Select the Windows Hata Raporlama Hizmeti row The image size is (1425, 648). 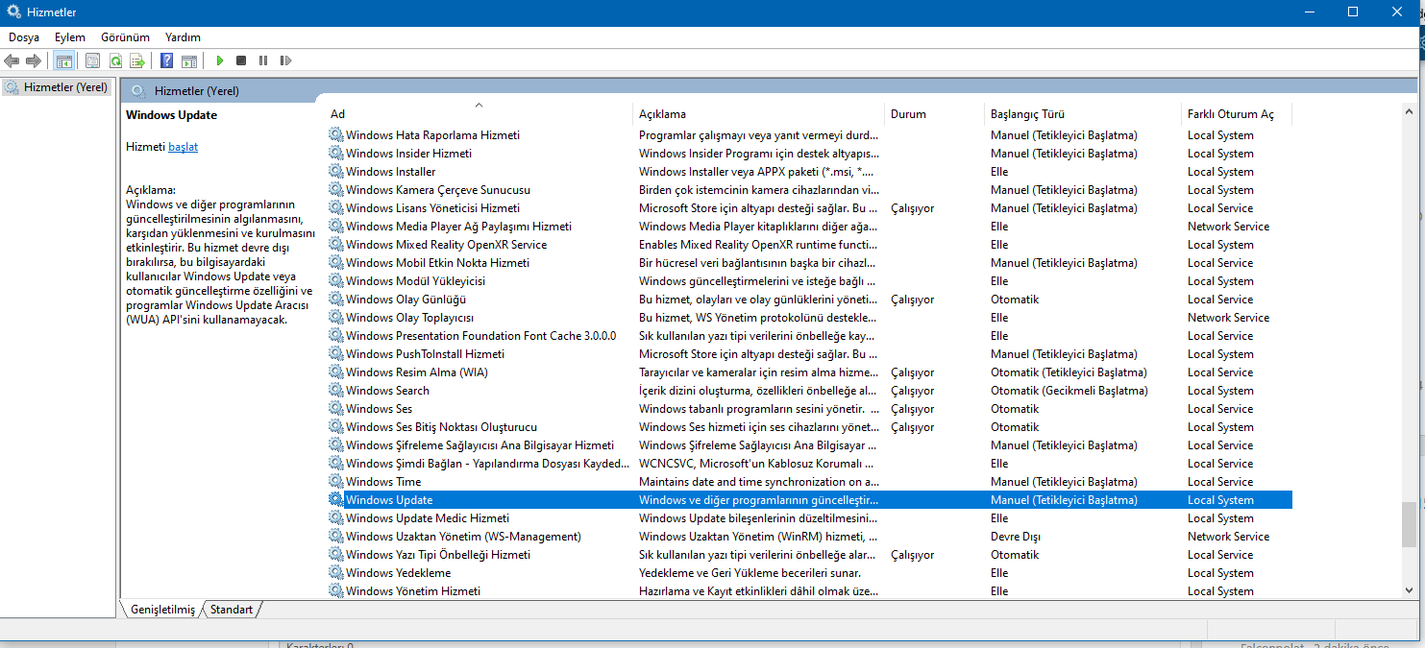pos(809,135)
